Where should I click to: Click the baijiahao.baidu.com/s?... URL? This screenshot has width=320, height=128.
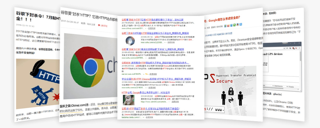coord(131,117)
